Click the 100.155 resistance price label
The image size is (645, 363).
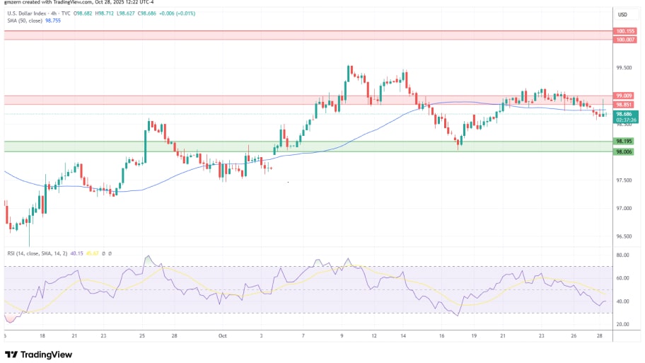click(x=624, y=31)
